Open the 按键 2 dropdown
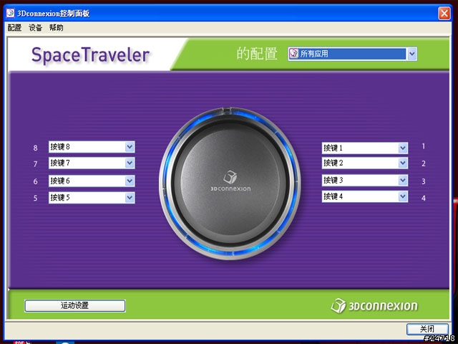This screenshot has width=458, height=344. [365, 163]
